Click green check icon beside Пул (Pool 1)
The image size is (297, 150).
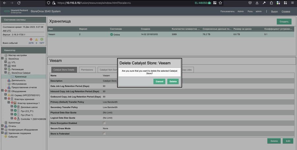pos(15,115)
